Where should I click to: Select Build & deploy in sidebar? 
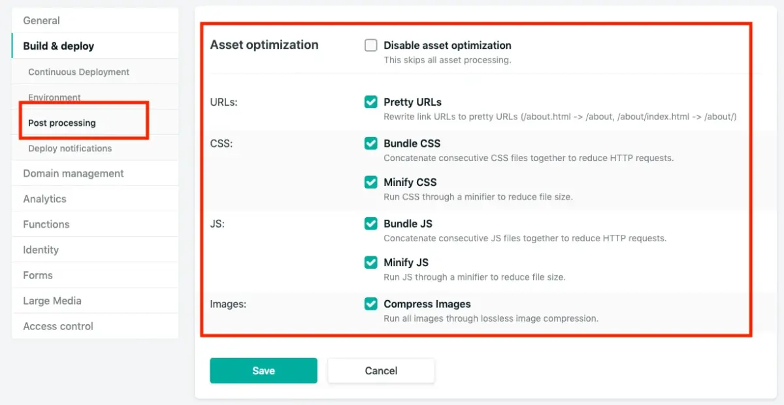[59, 46]
